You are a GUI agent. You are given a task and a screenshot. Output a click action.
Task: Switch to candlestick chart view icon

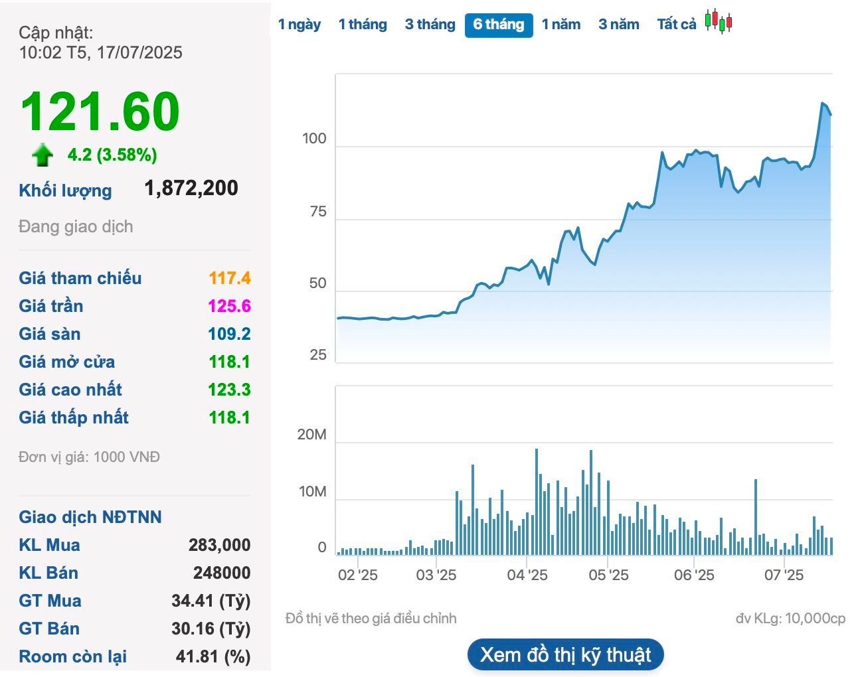(x=719, y=22)
